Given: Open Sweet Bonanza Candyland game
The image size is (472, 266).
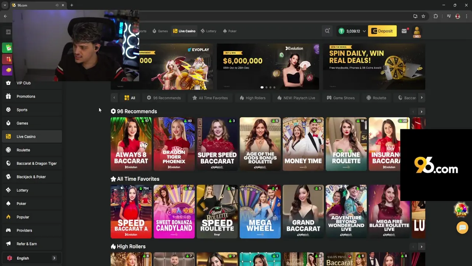Looking at the screenshot, I should click(x=174, y=212).
